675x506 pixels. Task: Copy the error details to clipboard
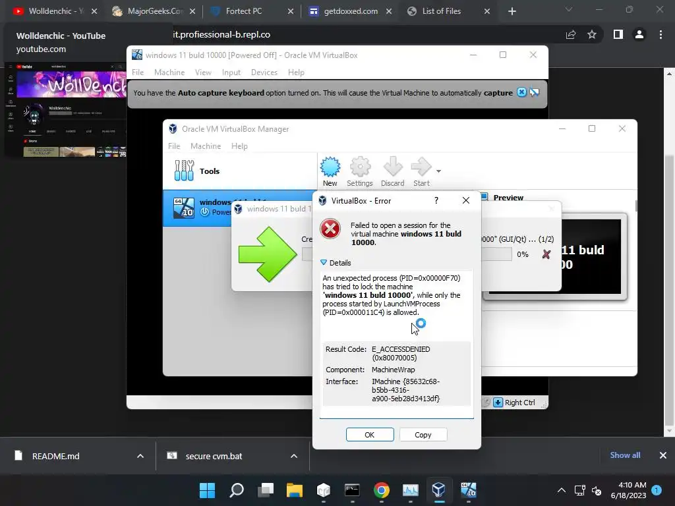click(x=423, y=435)
